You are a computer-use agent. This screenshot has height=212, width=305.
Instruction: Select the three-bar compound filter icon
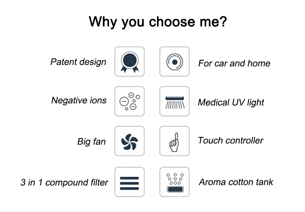coord(130,182)
